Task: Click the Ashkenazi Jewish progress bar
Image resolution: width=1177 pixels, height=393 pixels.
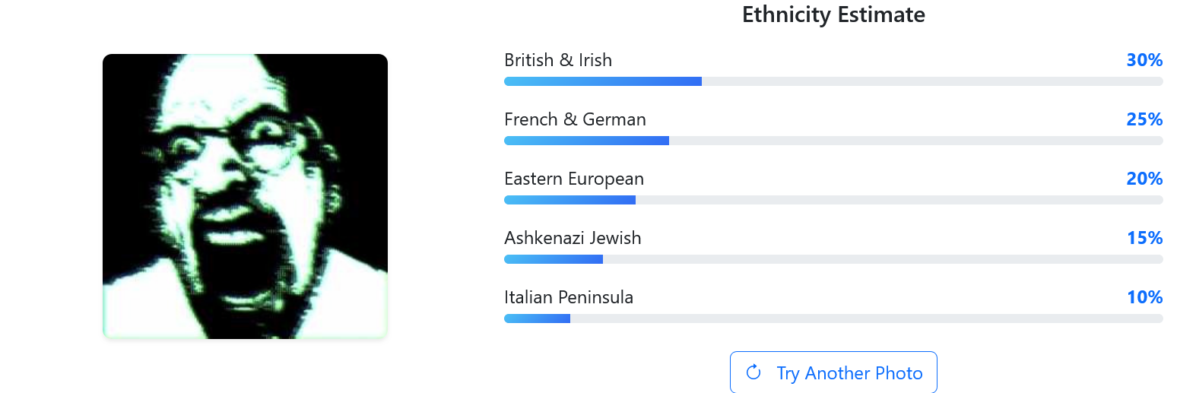Action: pyautogui.click(x=833, y=259)
